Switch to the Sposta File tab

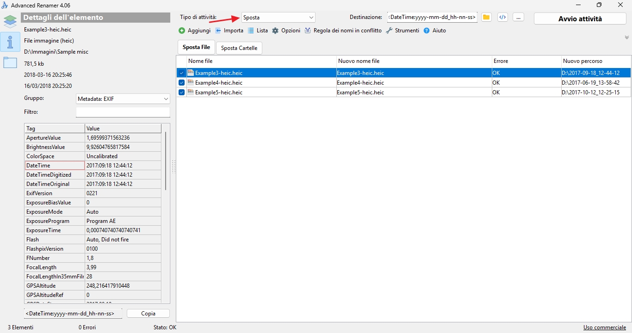(x=196, y=47)
